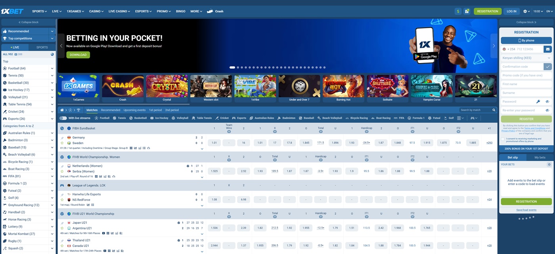Switch to the Upcoming events tab
The width and height of the screenshot is (555, 254).
click(134, 110)
